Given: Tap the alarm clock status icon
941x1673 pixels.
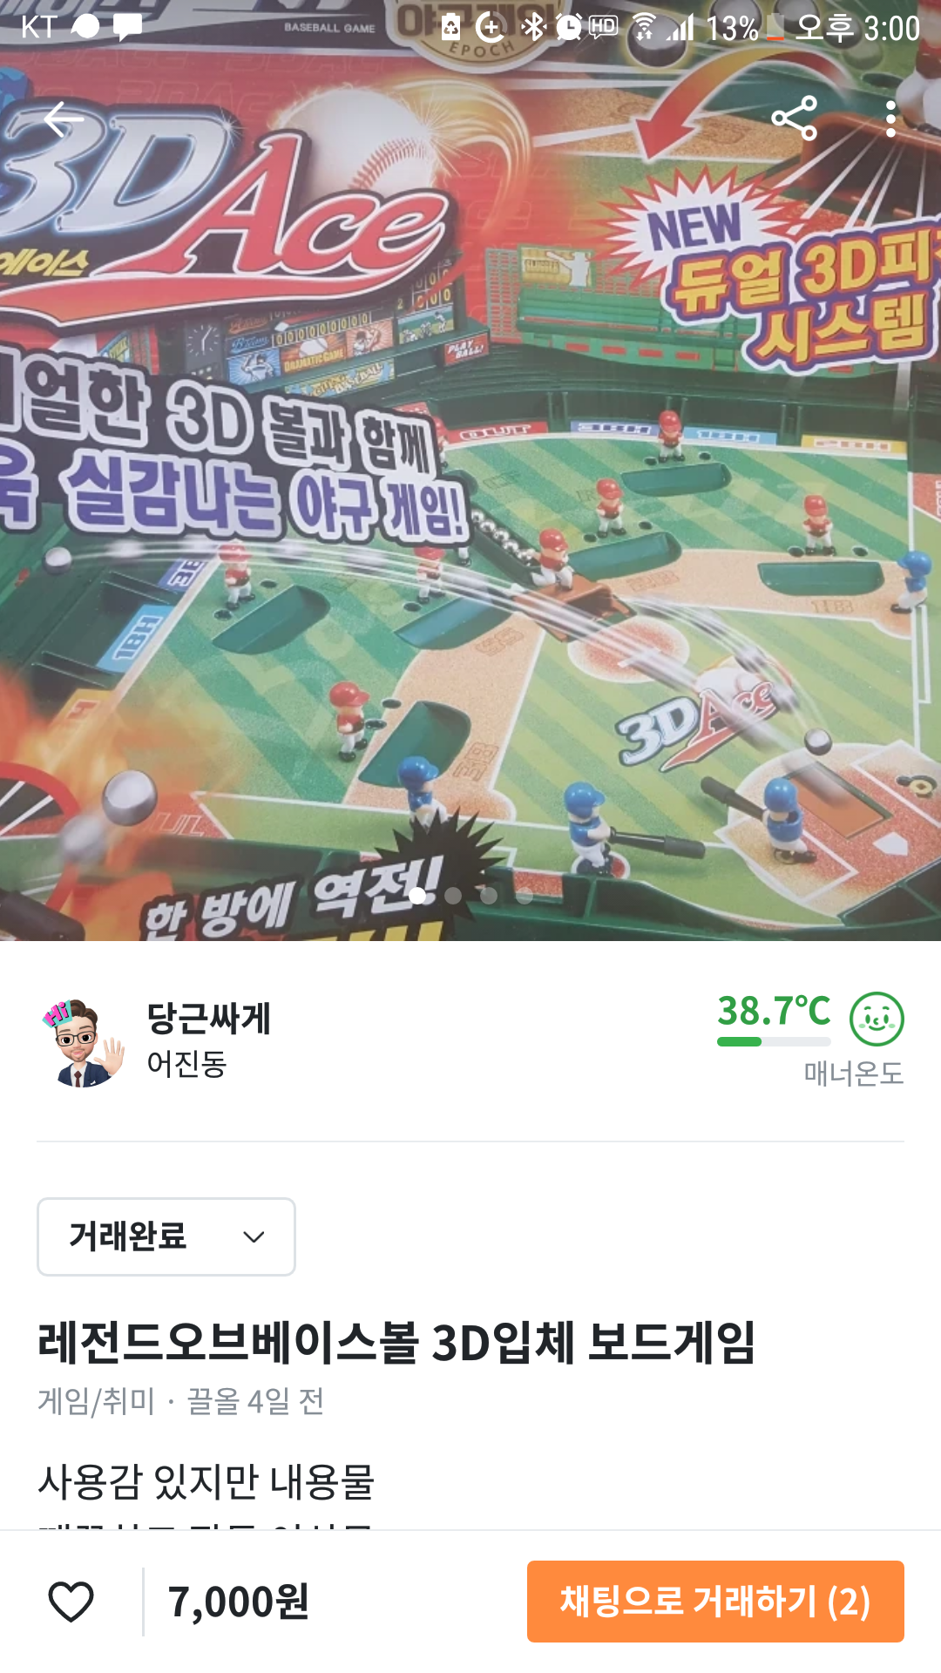Looking at the screenshot, I should pos(568,27).
